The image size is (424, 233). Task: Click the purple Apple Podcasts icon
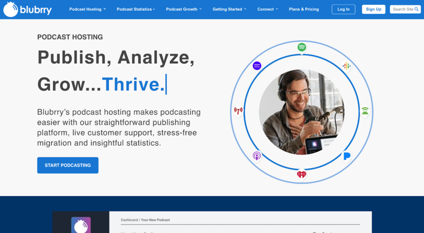click(x=257, y=155)
